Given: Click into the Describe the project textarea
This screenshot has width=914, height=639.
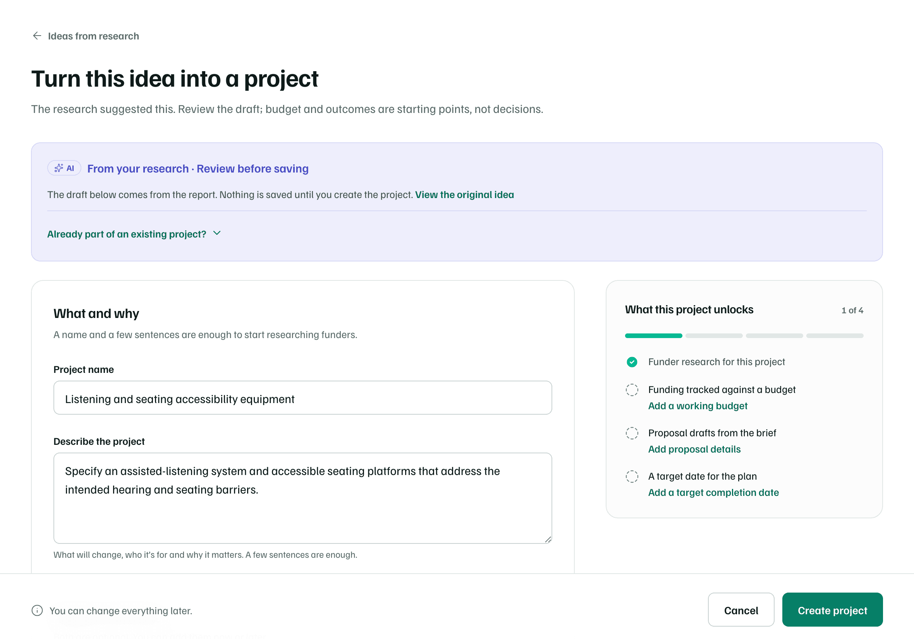Looking at the screenshot, I should 302,498.
